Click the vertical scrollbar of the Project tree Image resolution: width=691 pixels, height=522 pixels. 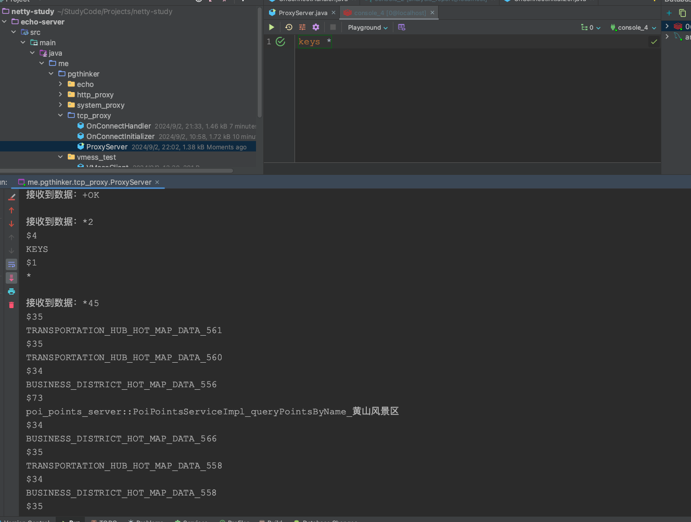tap(259, 62)
